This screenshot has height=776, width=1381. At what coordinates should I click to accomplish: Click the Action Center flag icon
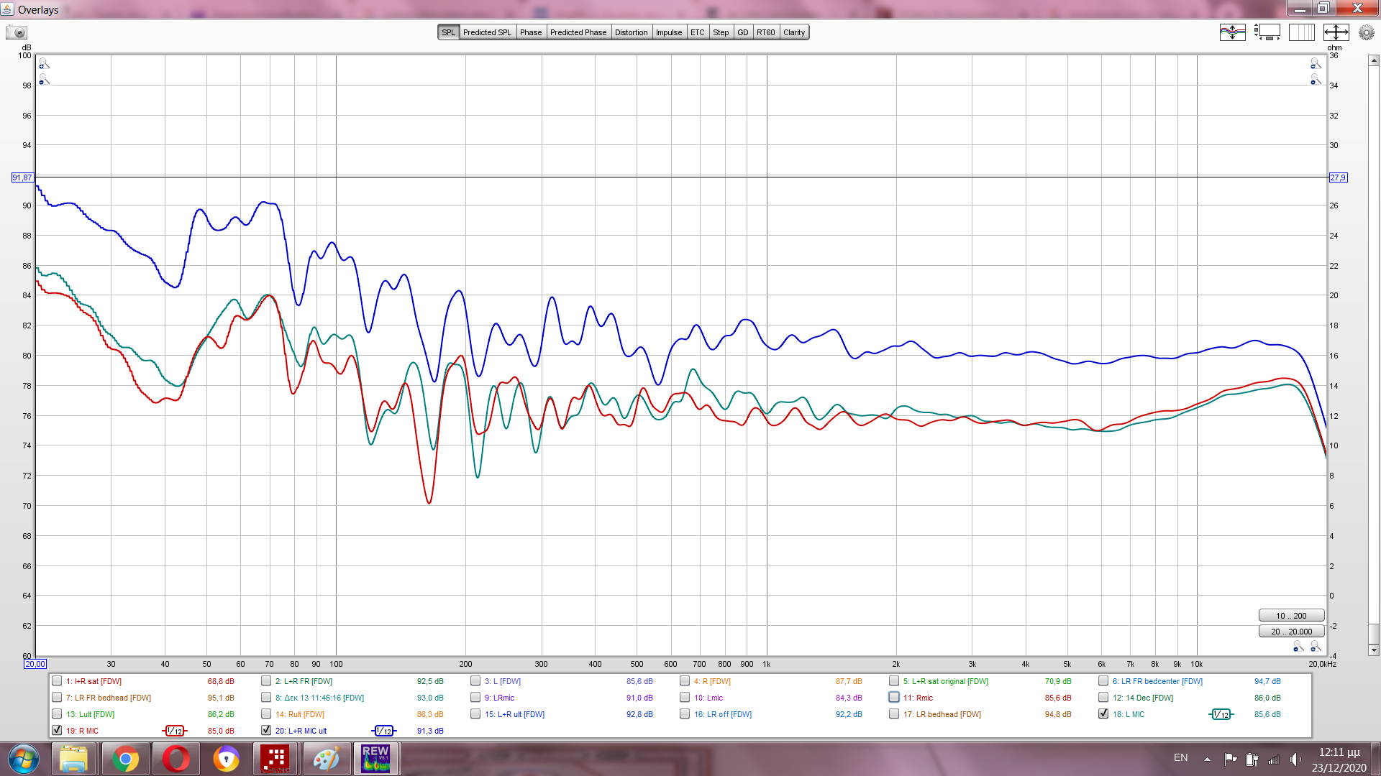[1231, 759]
